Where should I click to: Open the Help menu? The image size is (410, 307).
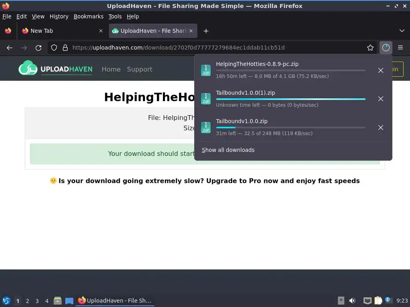pos(133,16)
